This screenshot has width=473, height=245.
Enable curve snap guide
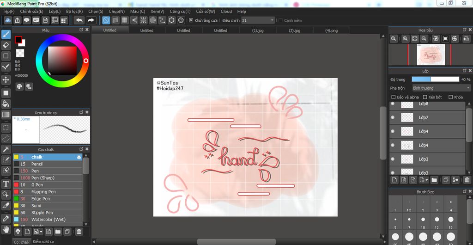(162, 20)
